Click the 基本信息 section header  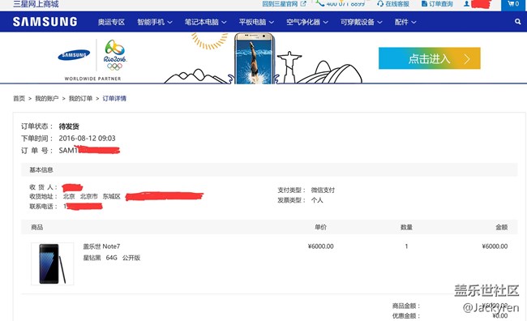pos(41,169)
